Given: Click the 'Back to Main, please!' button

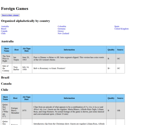Looking at the screenshot, I should point(10,15).
